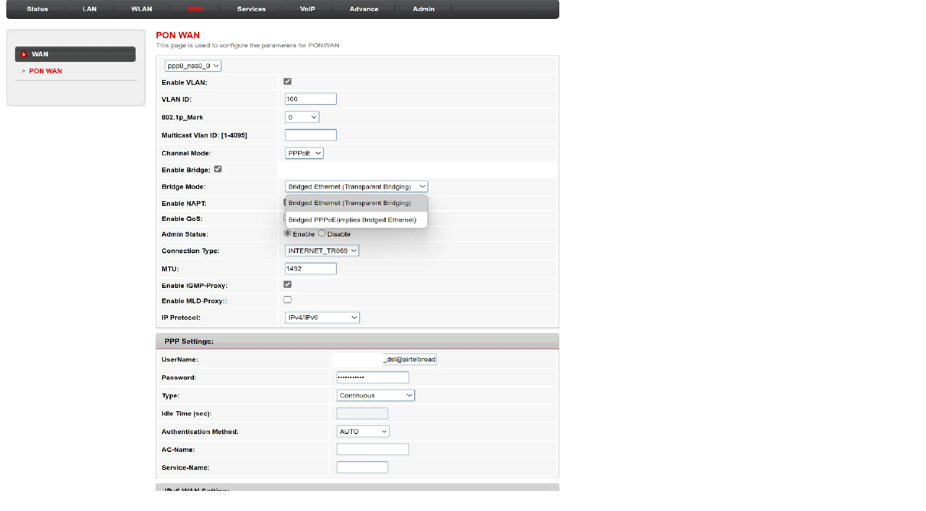Enable the MLD-Proxy checkbox

[x=288, y=300]
